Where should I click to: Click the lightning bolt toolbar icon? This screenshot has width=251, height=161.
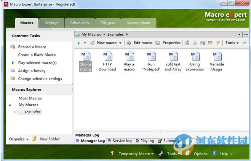tap(218, 43)
